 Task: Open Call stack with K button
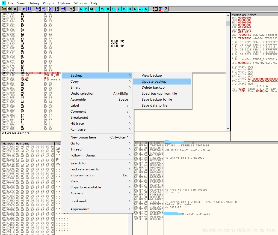125,9
